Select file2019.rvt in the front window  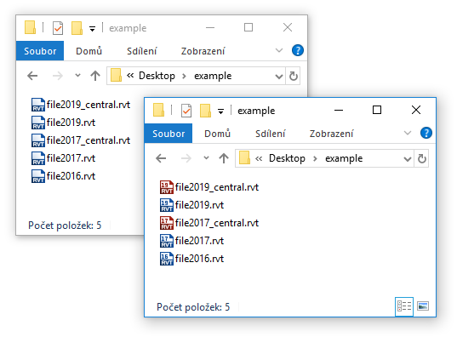(191, 205)
